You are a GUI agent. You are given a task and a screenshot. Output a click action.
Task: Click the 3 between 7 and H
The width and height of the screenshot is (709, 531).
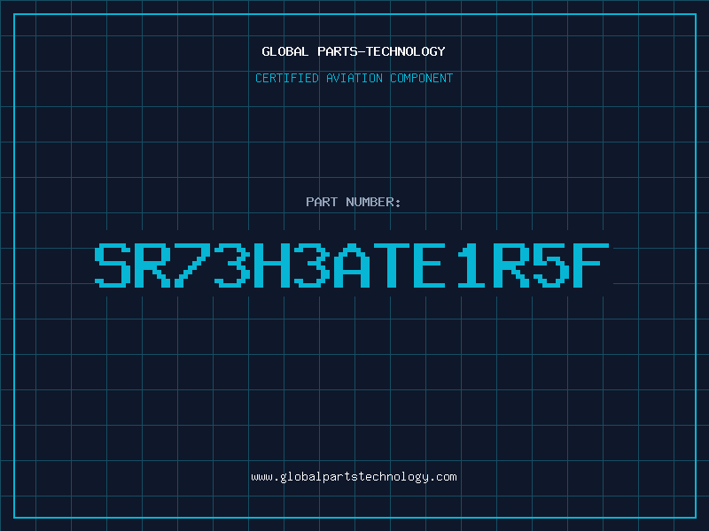click(232, 265)
